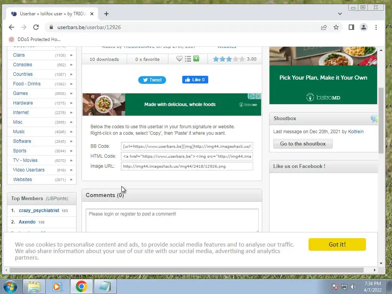Viewport: 392px width, 294px height.
Task: Click the Tweet button
Action: pyautogui.click(x=152, y=80)
